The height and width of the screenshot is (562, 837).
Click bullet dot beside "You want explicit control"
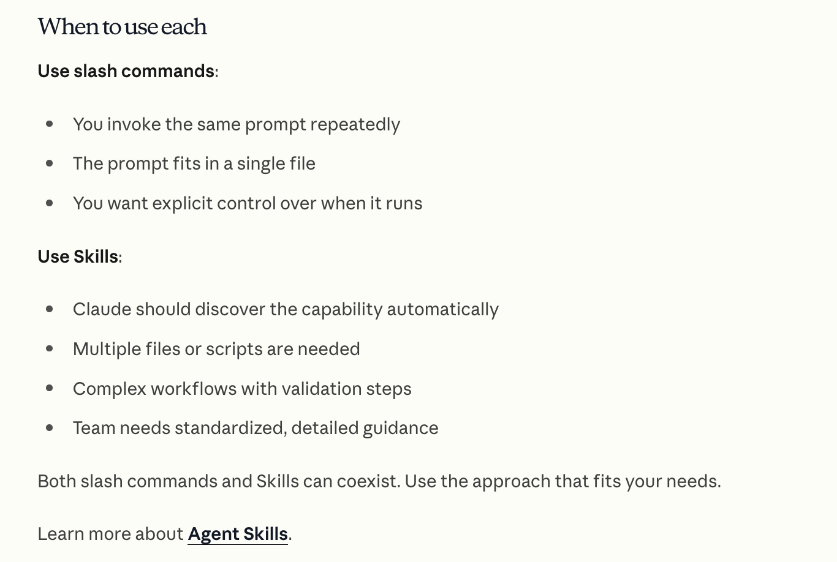click(50, 203)
